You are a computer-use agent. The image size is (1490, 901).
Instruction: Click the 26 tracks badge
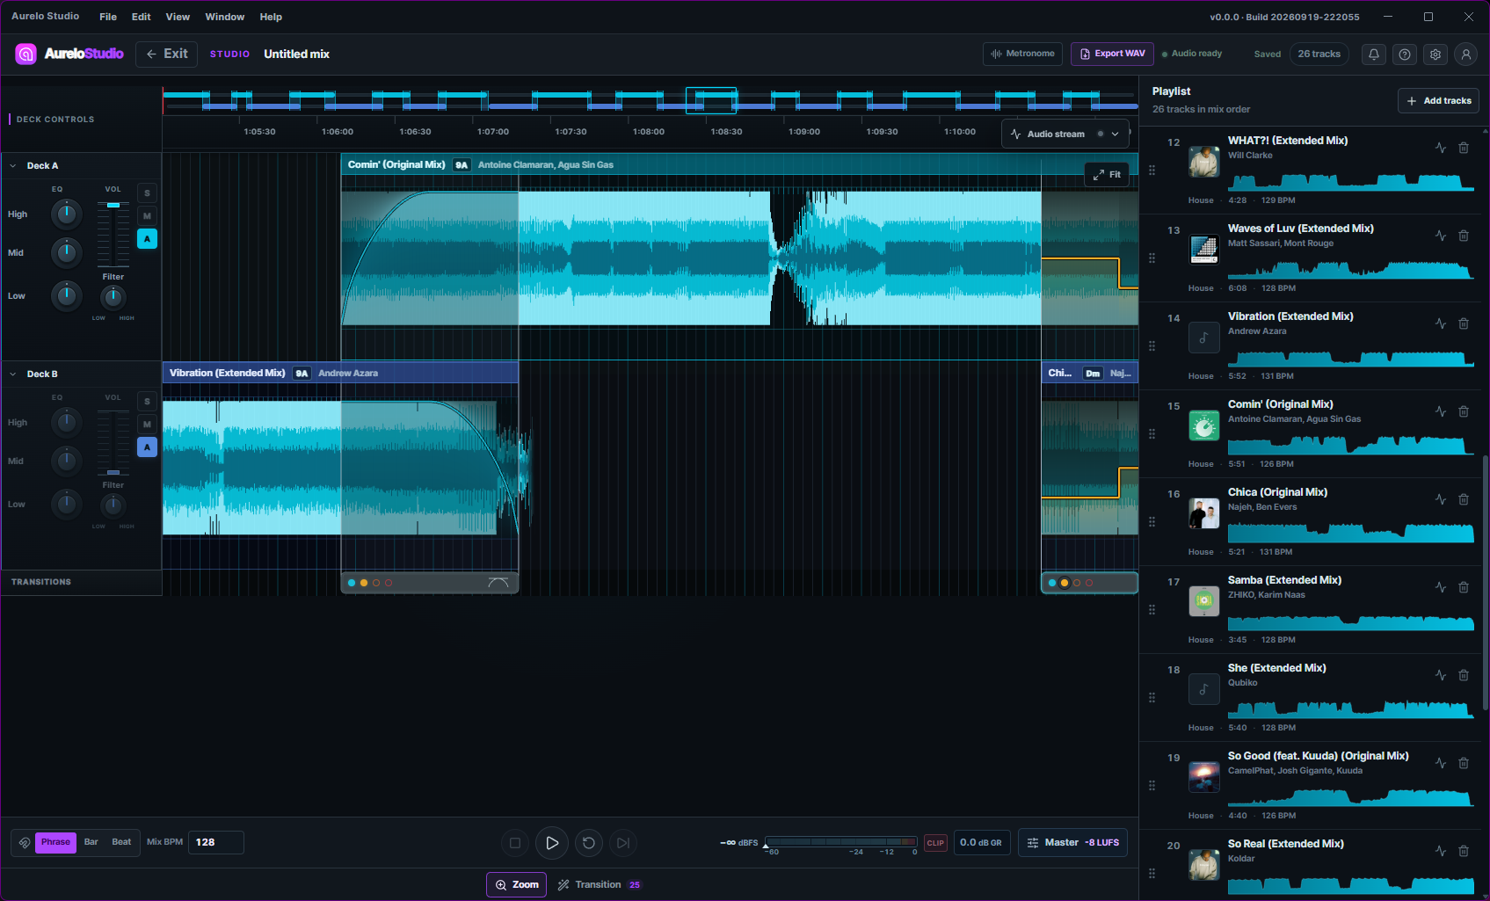pyautogui.click(x=1319, y=54)
